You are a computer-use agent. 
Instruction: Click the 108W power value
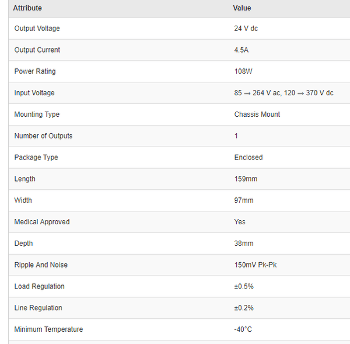tap(243, 72)
